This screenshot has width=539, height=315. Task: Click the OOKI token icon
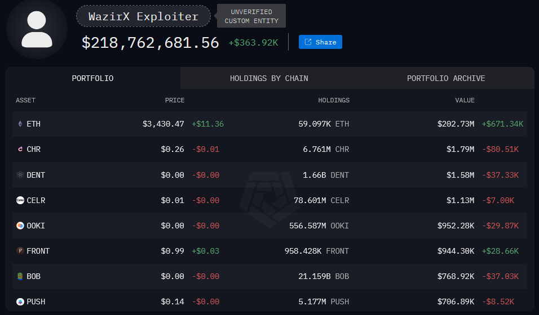click(20, 226)
